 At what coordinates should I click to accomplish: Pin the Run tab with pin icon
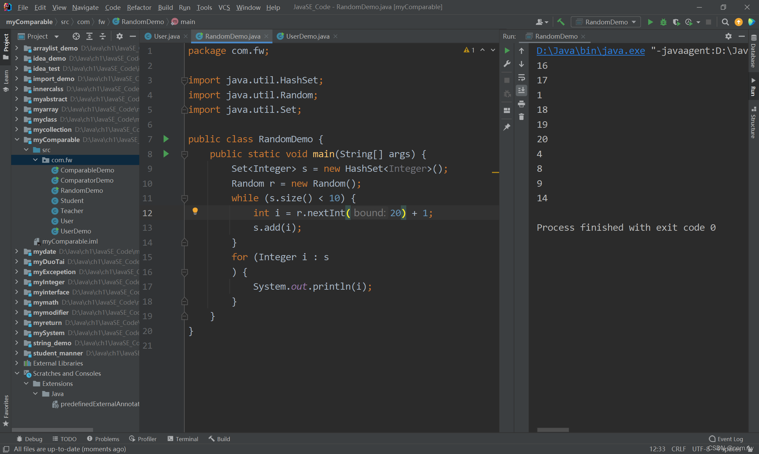click(x=507, y=127)
